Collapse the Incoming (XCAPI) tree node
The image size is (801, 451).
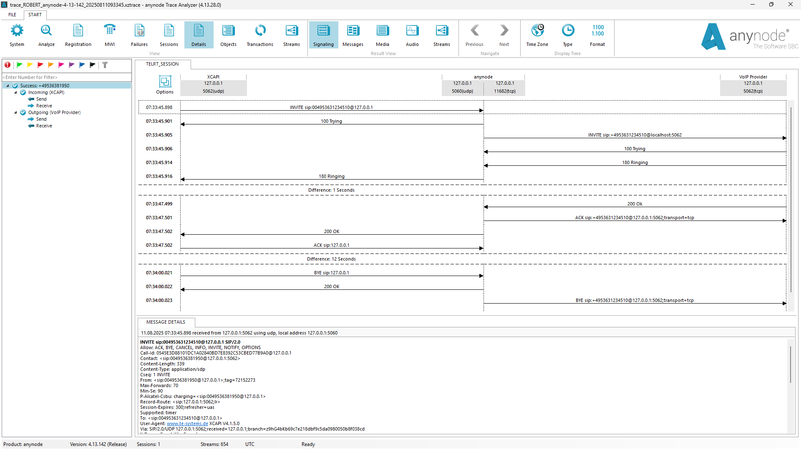(x=15, y=92)
